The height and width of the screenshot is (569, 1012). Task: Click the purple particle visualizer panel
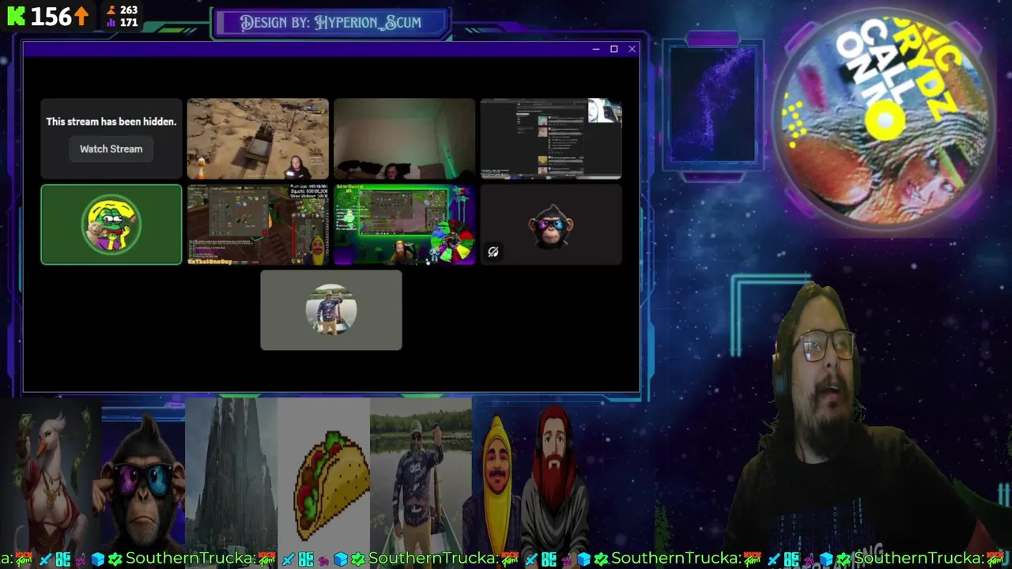712,104
